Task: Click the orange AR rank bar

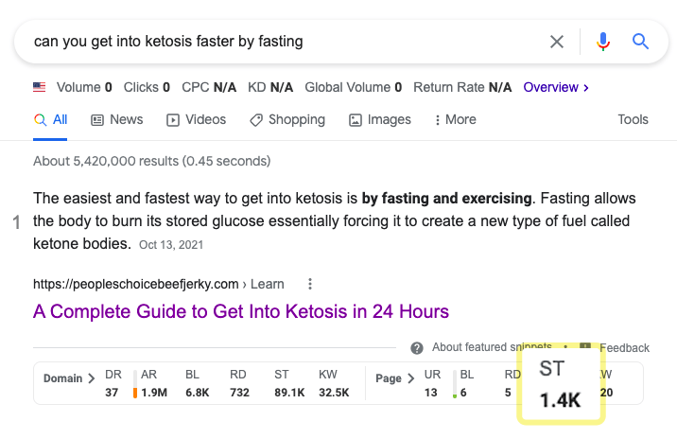Action: pos(135,393)
